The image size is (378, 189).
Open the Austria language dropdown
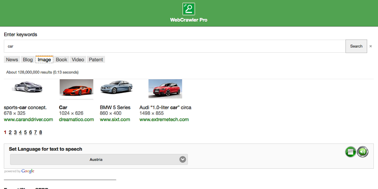(99, 159)
